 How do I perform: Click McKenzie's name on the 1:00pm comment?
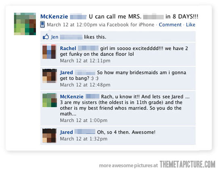[71, 97]
